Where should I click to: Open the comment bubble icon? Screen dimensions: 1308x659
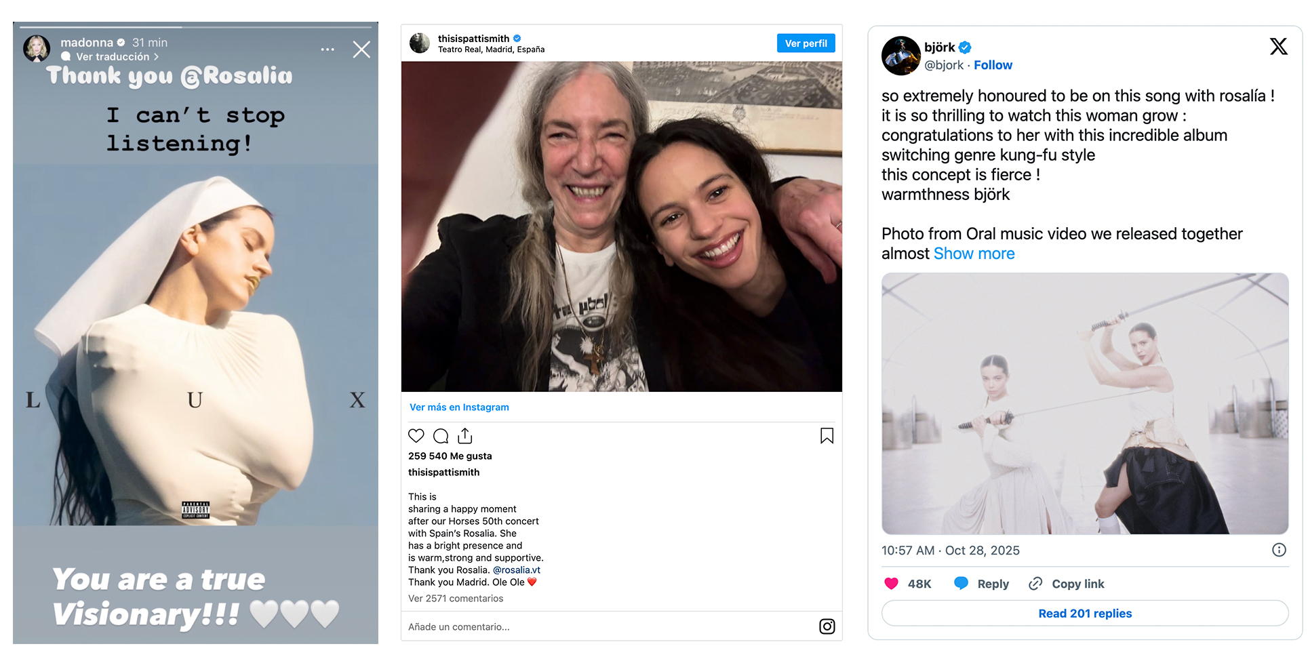441,436
